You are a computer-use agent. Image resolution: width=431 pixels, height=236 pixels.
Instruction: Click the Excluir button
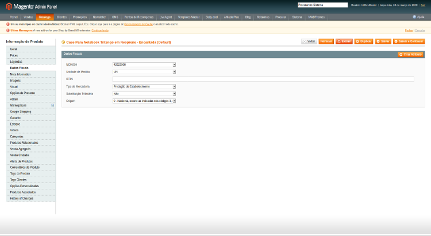click(344, 41)
